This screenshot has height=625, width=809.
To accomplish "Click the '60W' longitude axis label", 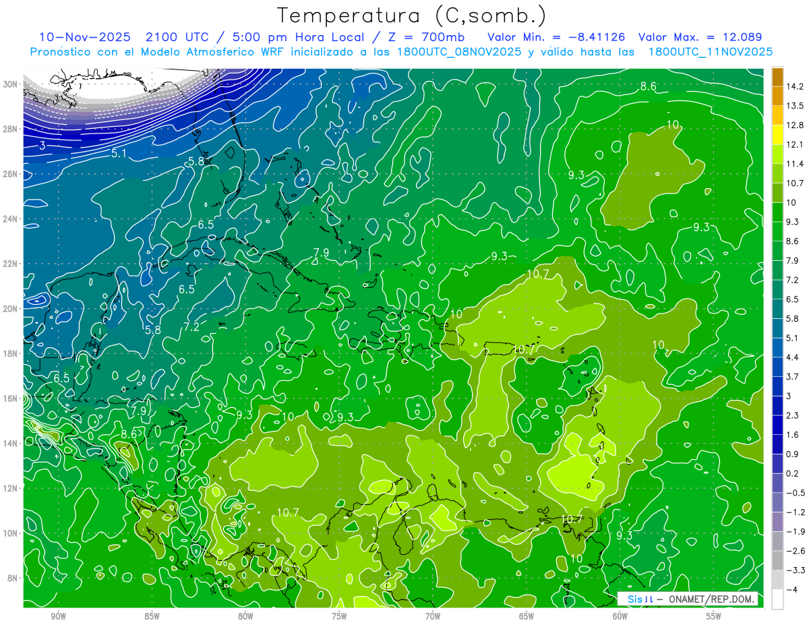I will [x=620, y=616].
